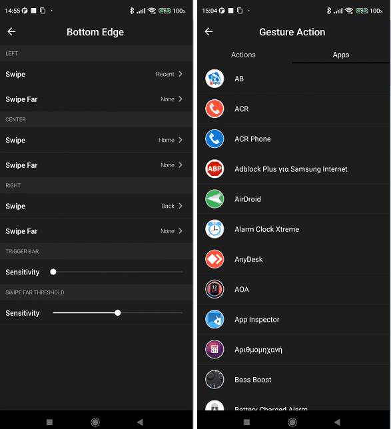Switch to the Actions tab

243,55
